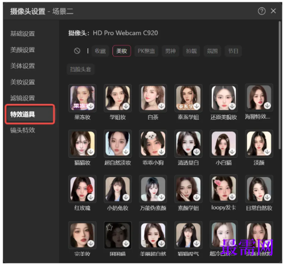Viewport: 284px width, 265px height.
Task: Select the 小白猫 face thumbnail
Action: 224,144
